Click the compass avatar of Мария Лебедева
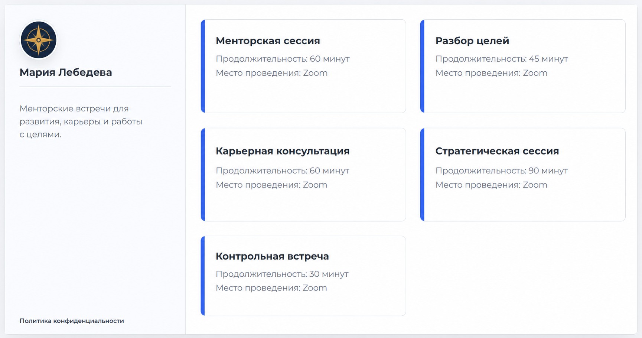Viewport: 642px width, 338px height. (x=38, y=40)
